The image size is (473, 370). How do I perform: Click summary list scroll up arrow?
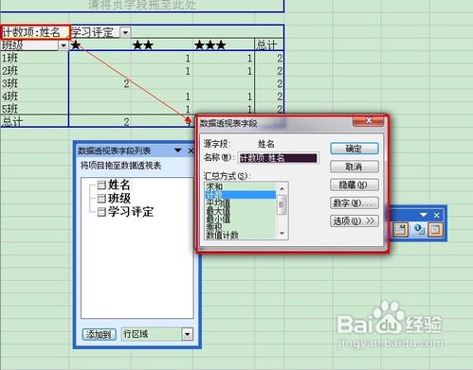tap(282, 188)
